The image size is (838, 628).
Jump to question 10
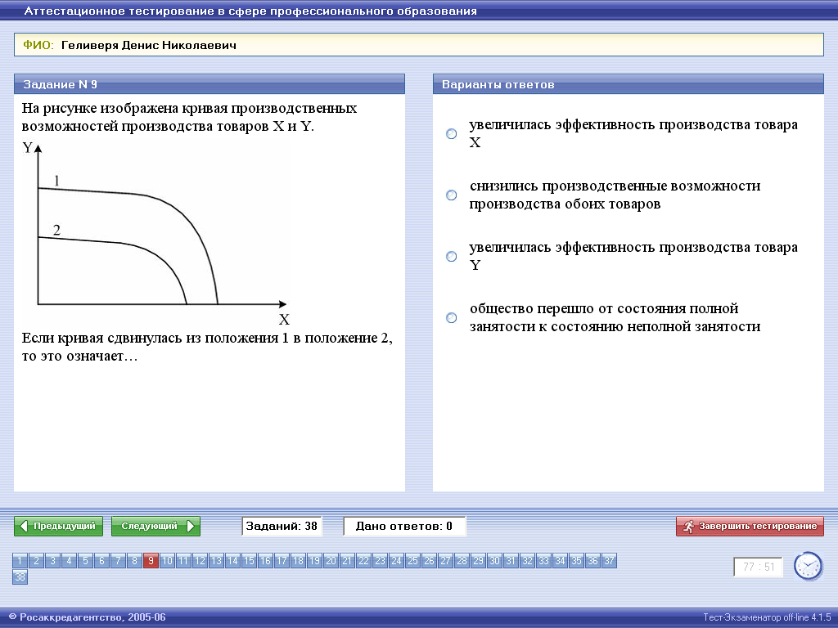click(167, 561)
